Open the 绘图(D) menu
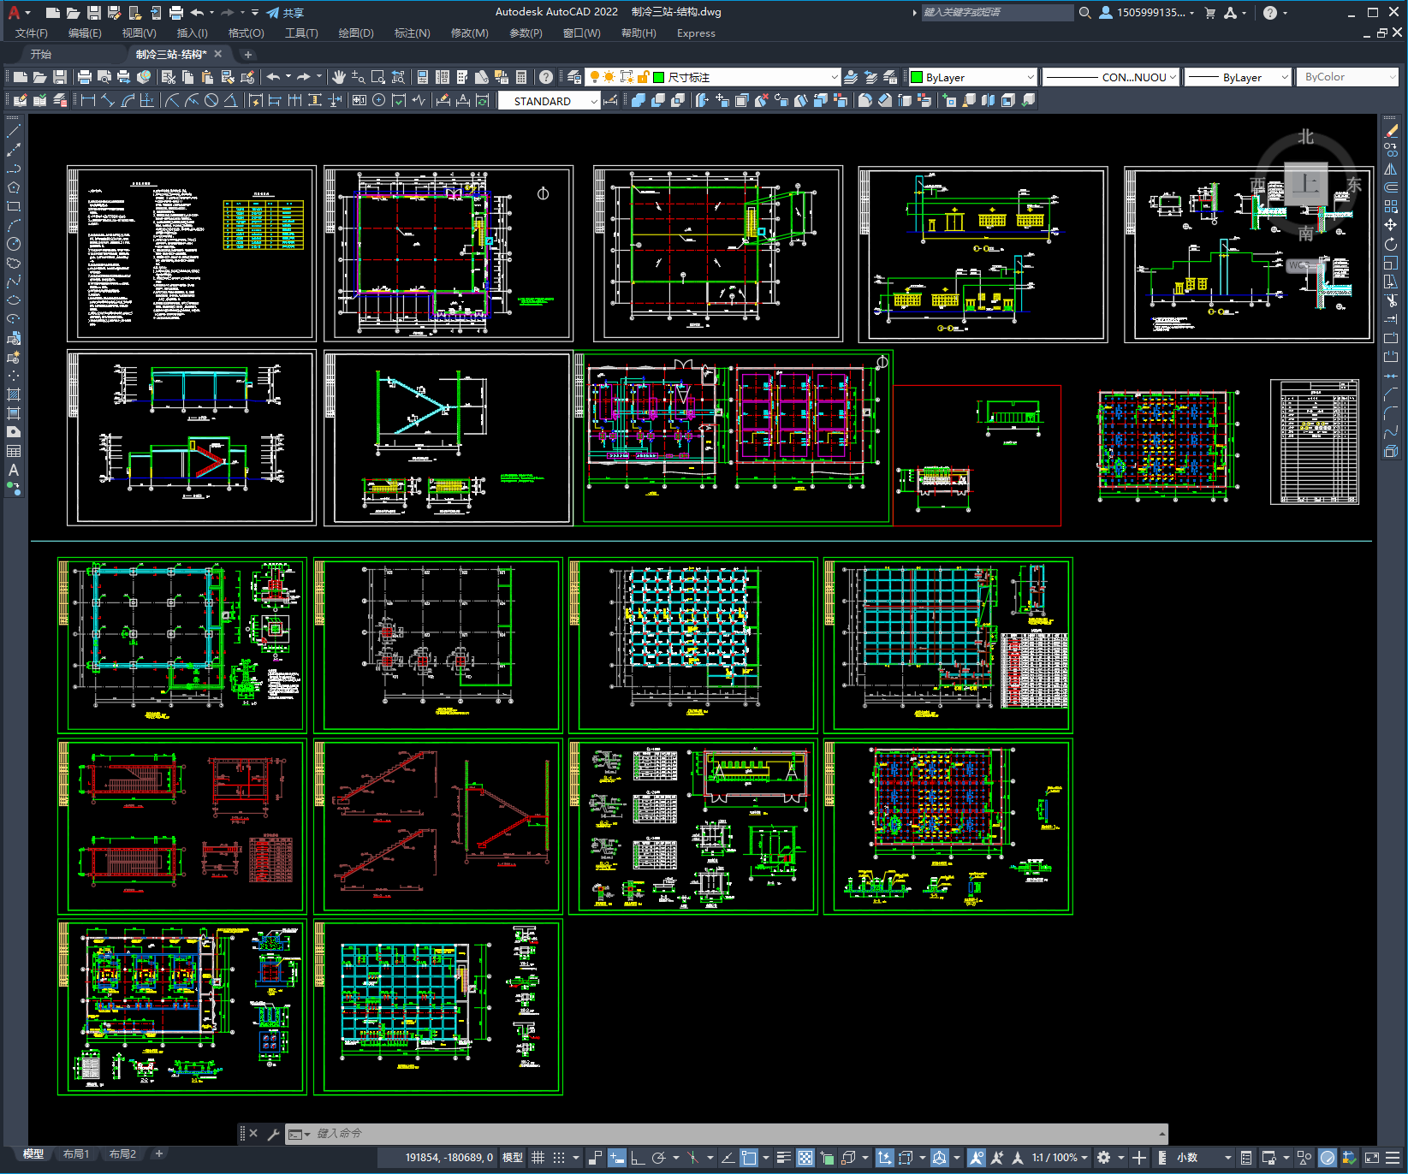 tap(356, 33)
